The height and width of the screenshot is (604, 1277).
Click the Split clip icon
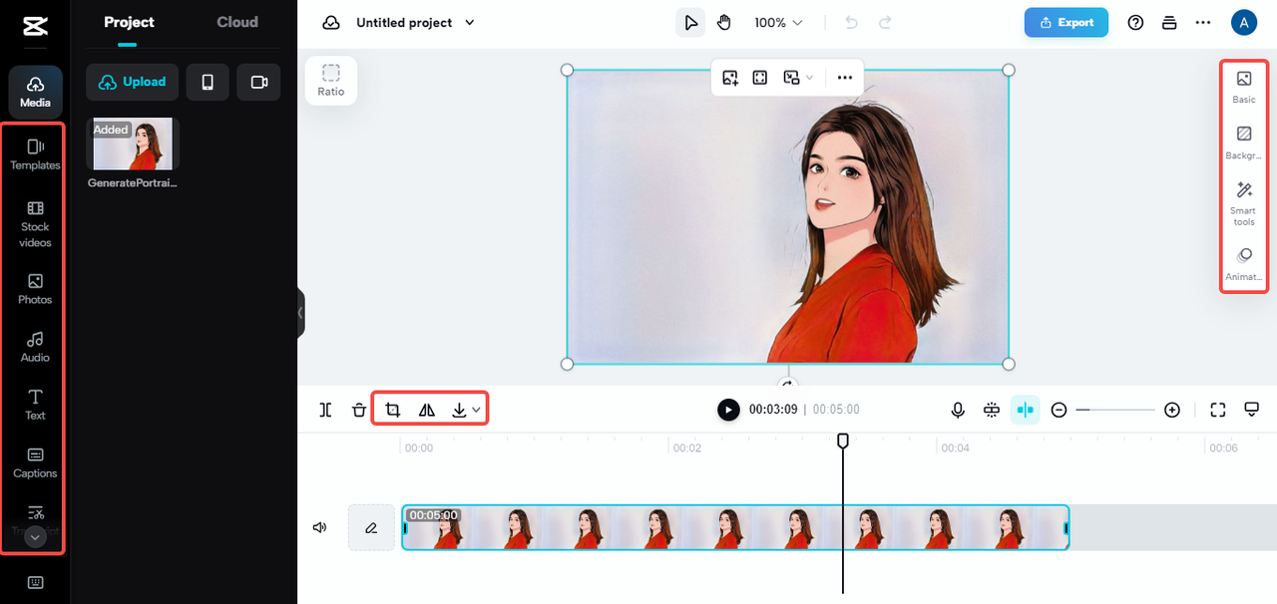(x=325, y=410)
